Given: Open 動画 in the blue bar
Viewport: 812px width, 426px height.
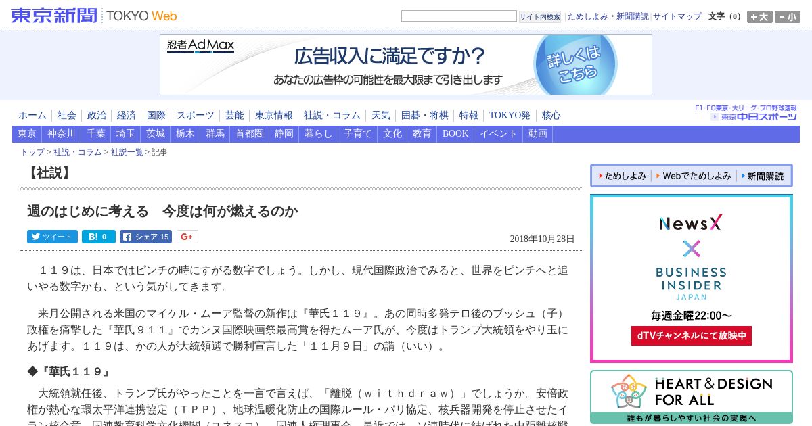Looking at the screenshot, I should click(x=538, y=134).
